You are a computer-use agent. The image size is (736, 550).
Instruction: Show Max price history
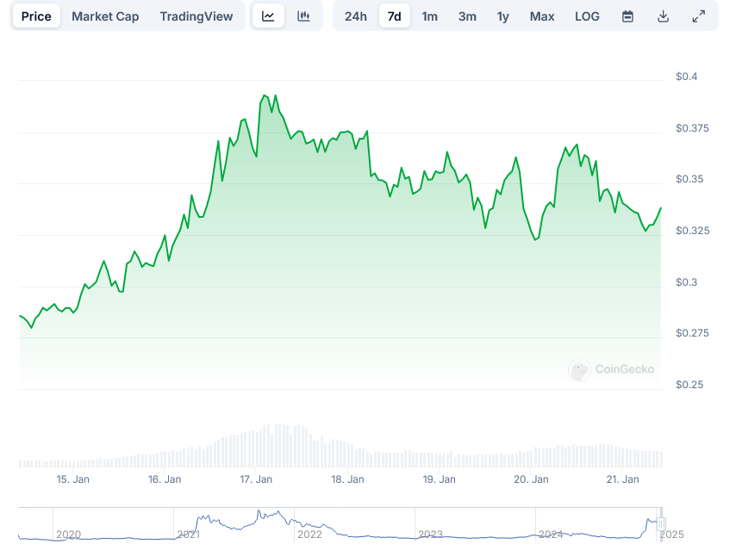click(542, 16)
